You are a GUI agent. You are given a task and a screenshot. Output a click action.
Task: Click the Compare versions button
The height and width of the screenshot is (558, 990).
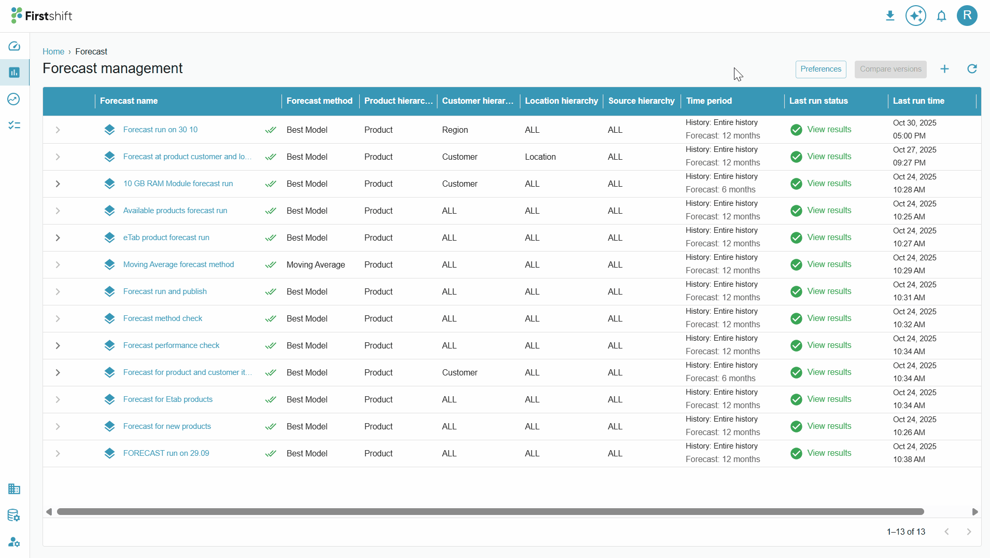tap(890, 69)
